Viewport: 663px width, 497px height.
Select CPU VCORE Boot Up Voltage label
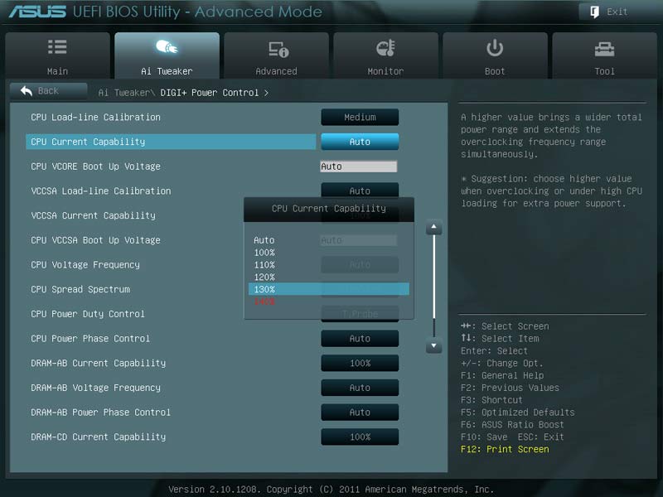[95, 166]
